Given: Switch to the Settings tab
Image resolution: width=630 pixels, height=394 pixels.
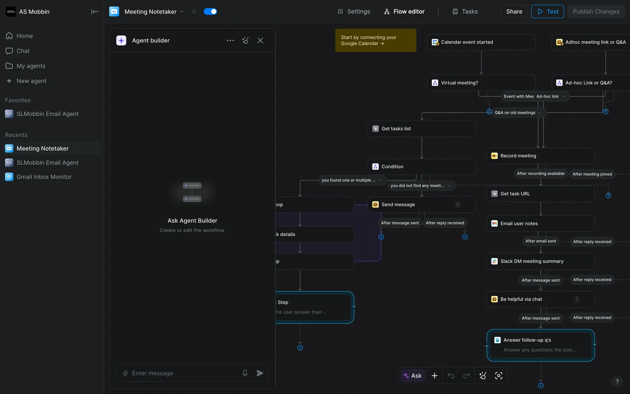Looking at the screenshot, I should tap(354, 11).
